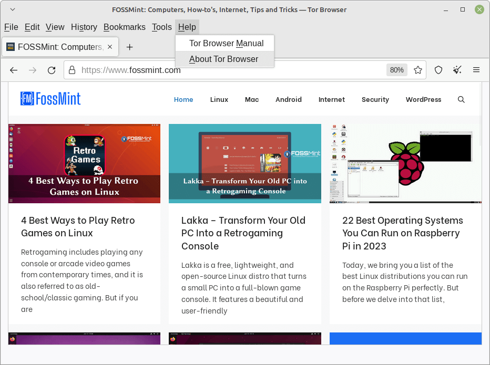Go back using the back arrow
The height and width of the screenshot is (365, 490).
click(14, 70)
